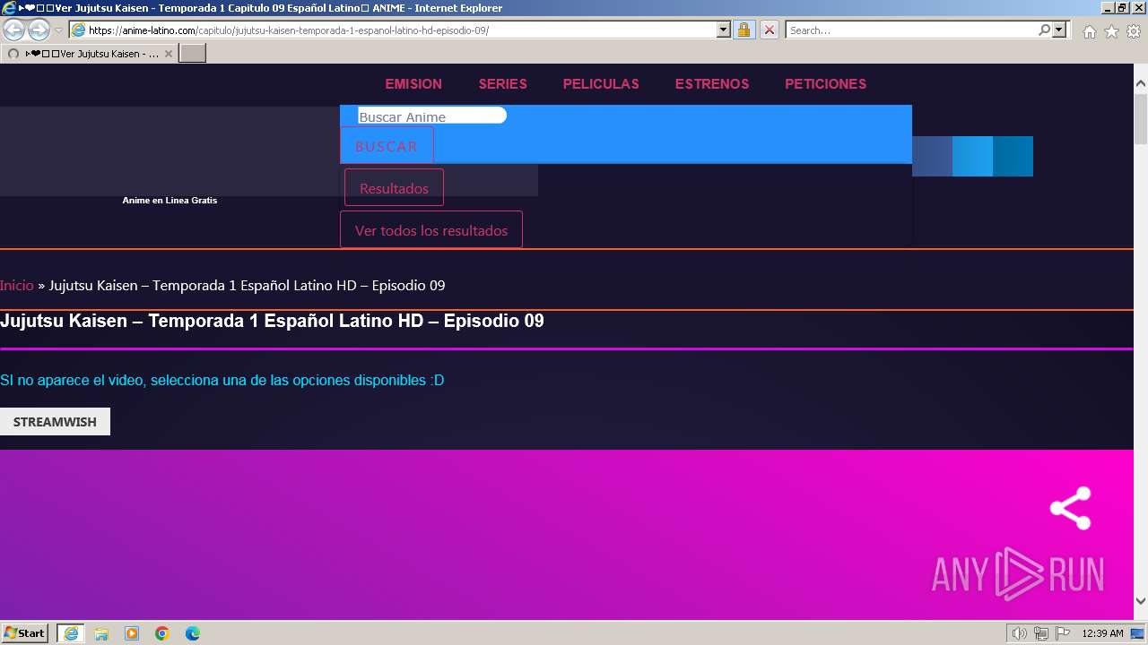Open the ESTRENOS menu item
The width and height of the screenshot is (1148, 645).
(x=712, y=84)
